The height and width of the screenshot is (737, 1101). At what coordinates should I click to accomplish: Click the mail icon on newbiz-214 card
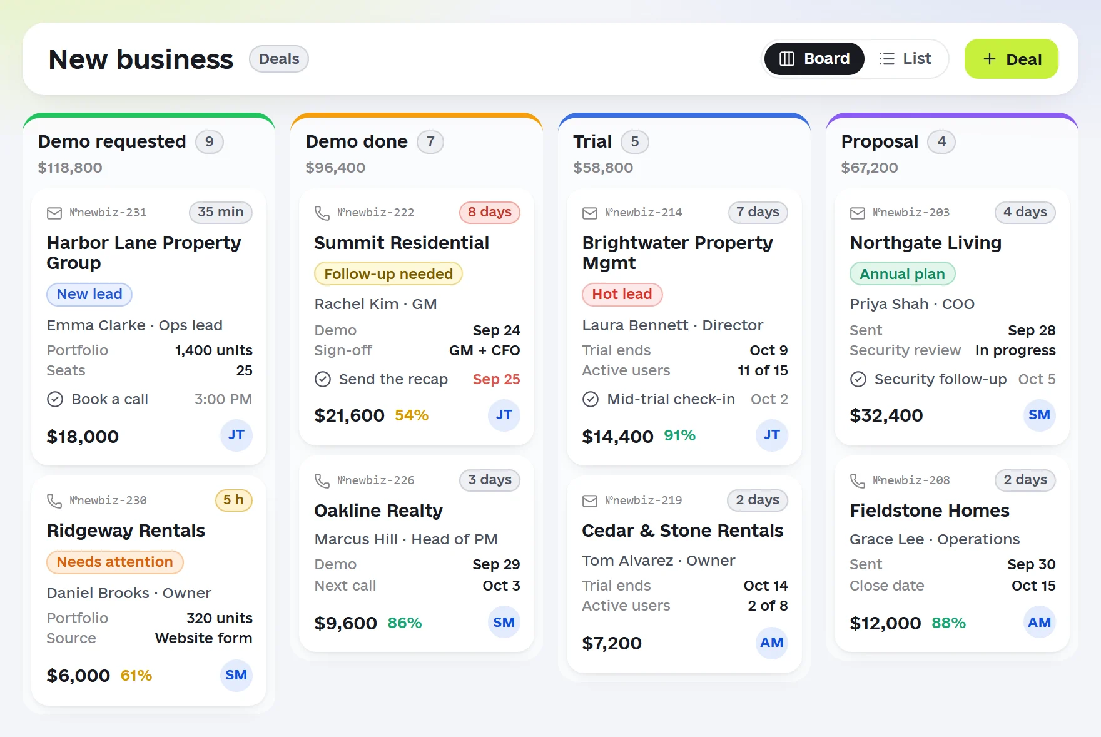coord(590,213)
